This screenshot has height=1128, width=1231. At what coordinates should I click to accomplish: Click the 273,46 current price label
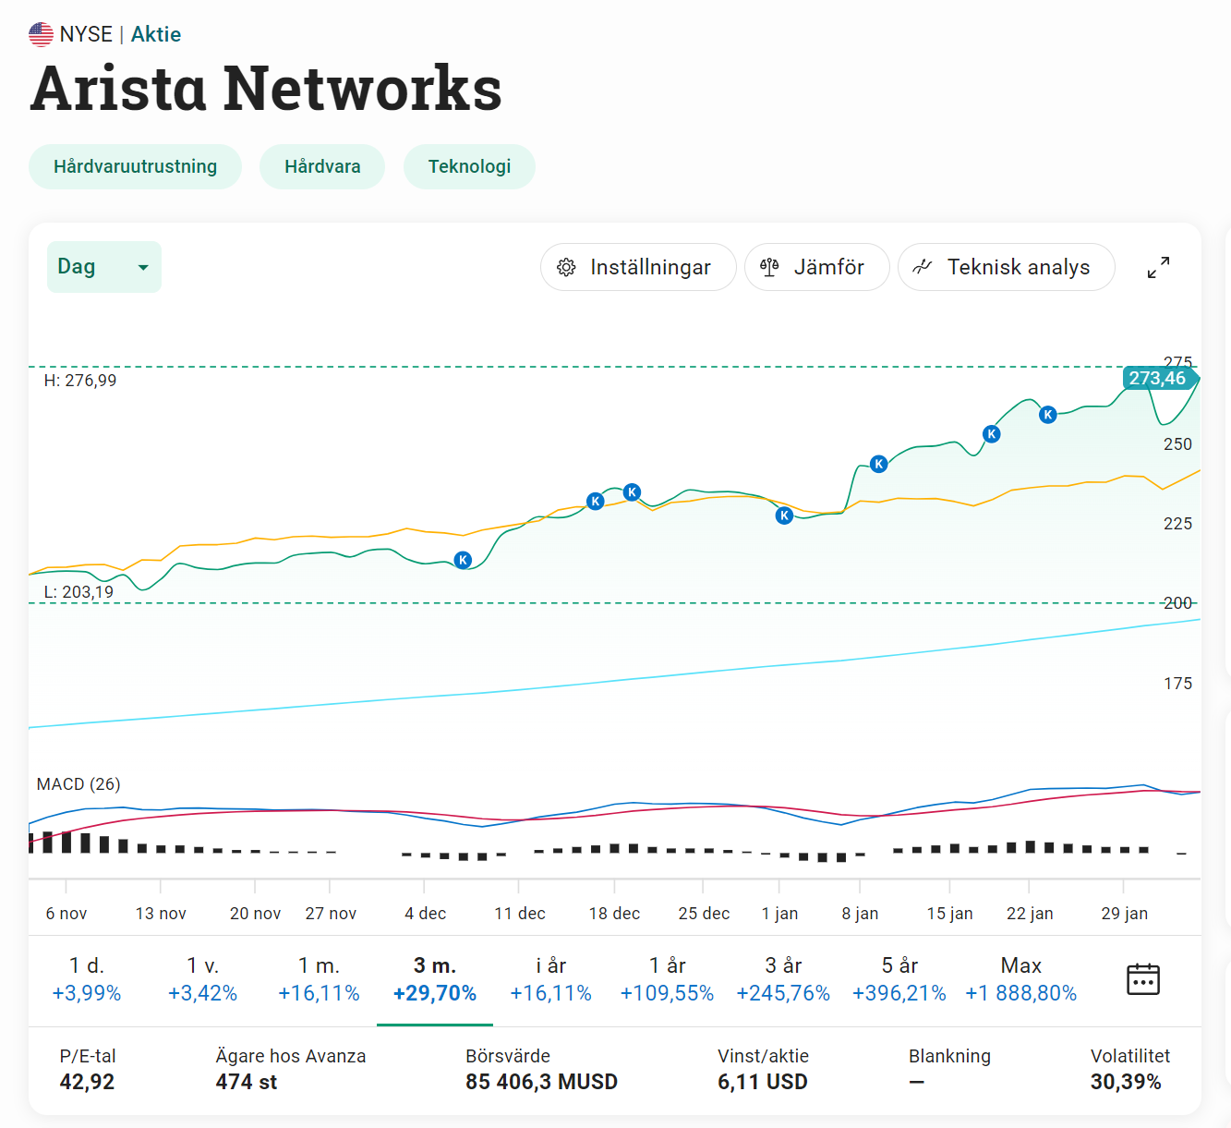(x=1158, y=378)
